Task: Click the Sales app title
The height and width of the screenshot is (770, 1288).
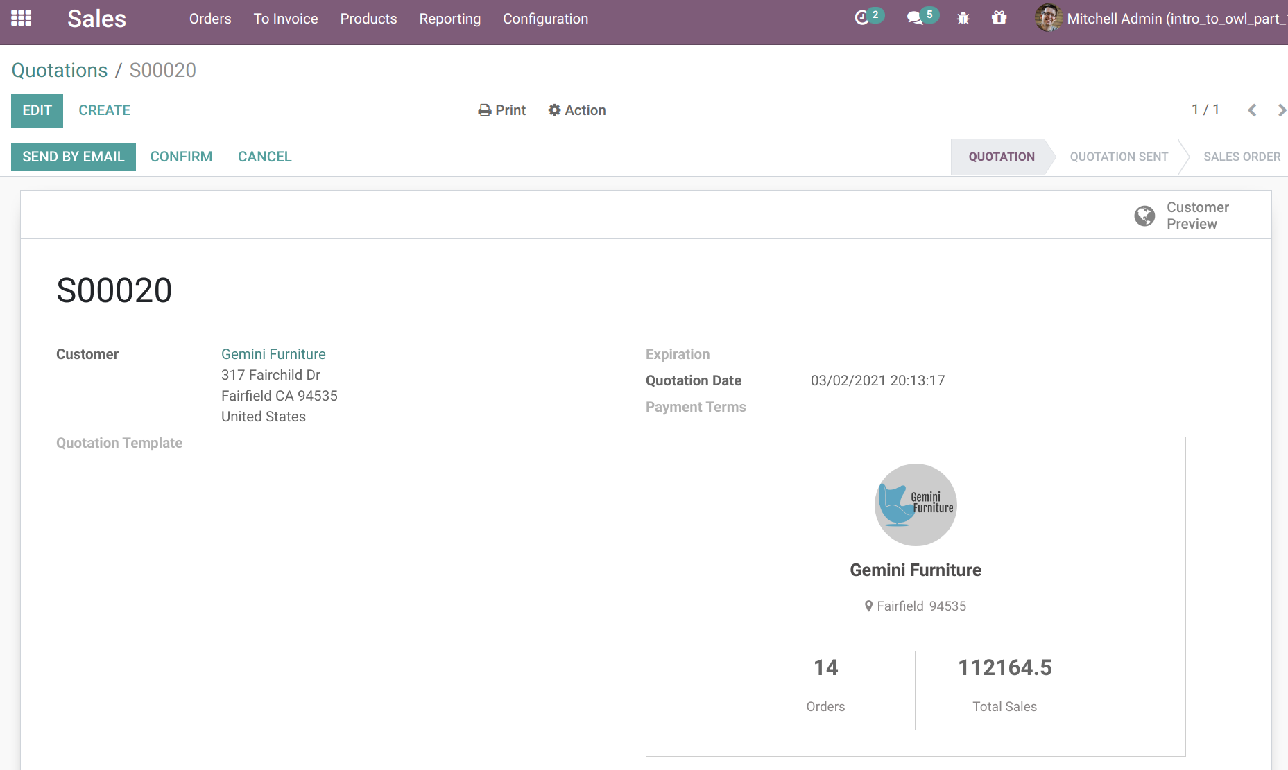Action: pos(96,19)
